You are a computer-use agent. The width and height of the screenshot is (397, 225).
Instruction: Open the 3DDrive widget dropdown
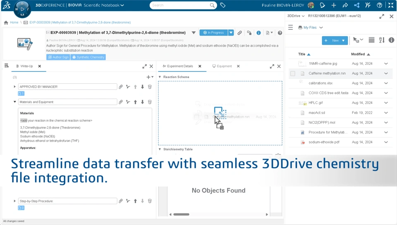click(x=303, y=16)
